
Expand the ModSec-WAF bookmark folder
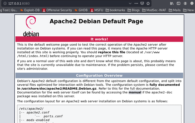click(x=154, y=10)
